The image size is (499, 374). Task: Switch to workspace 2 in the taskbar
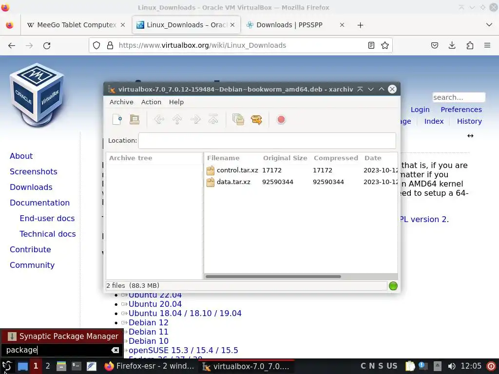coord(48,366)
